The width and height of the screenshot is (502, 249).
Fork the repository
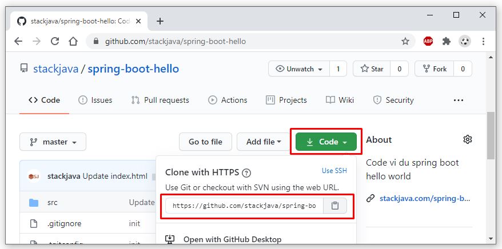pos(434,69)
